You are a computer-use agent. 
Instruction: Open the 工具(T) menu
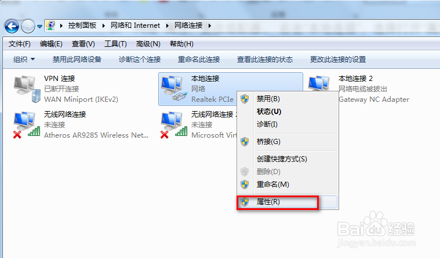pyautogui.click(x=115, y=44)
